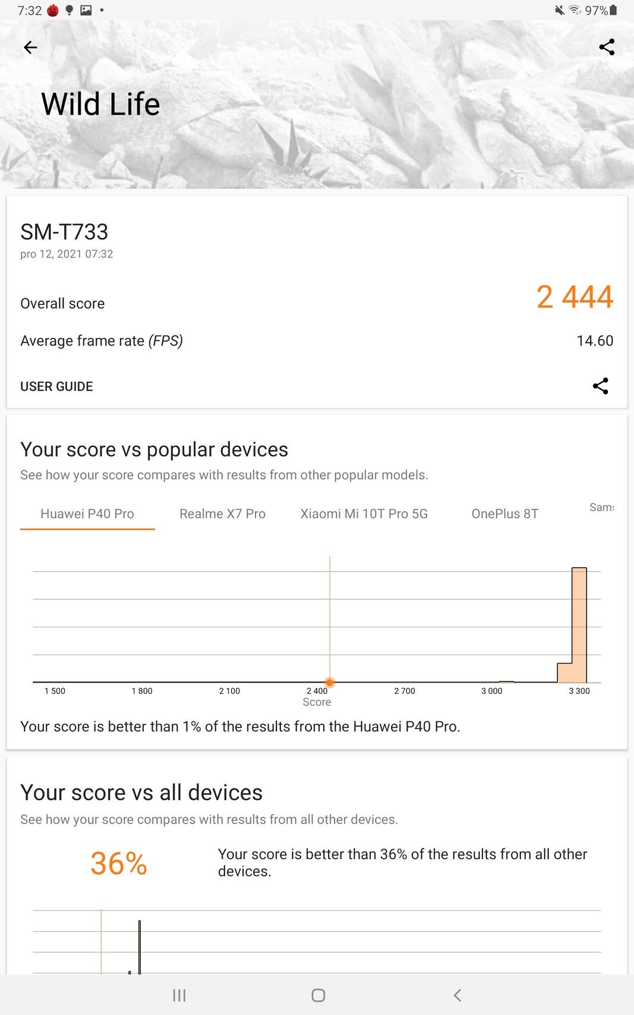This screenshot has height=1015, width=634.
Task: Switch to the Xiaomi Mi 10T Pro 5G tab
Action: click(365, 514)
